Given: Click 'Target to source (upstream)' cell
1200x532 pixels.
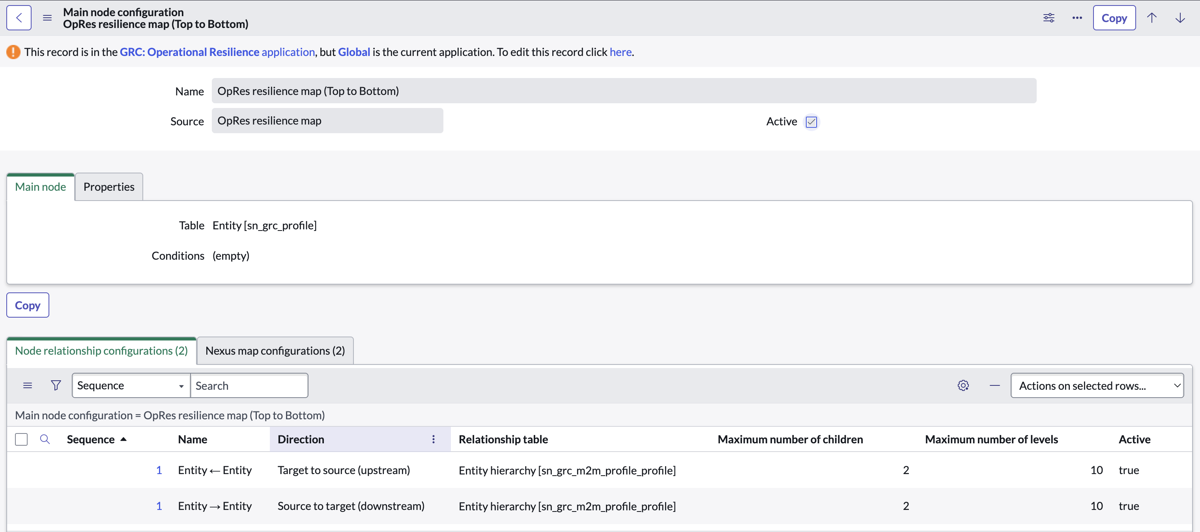Looking at the screenshot, I should pos(343,470).
